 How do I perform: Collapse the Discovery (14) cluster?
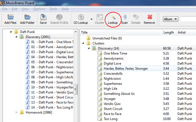pyautogui.click(x=89, y=48)
